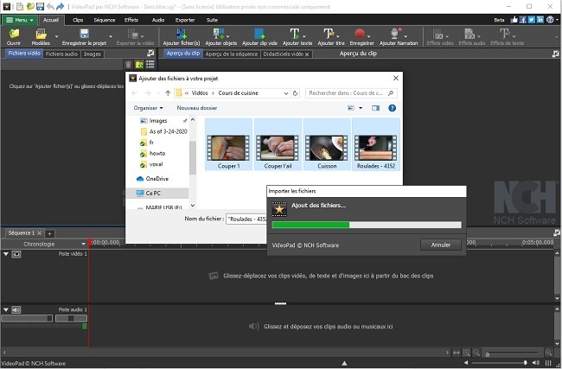562x369 pixels.
Task: Click the preview pane icon in file dialog
Action: tap(375, 108)
